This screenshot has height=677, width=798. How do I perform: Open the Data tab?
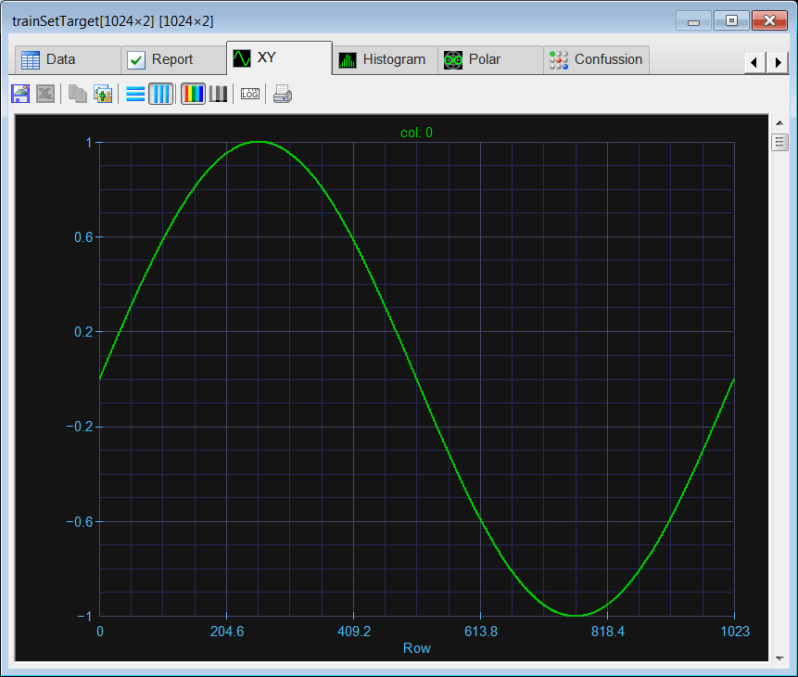(68, 59)
